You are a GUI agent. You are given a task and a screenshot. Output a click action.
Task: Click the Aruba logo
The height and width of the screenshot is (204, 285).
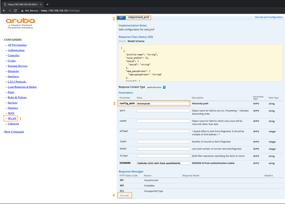(x=20, y=23)
